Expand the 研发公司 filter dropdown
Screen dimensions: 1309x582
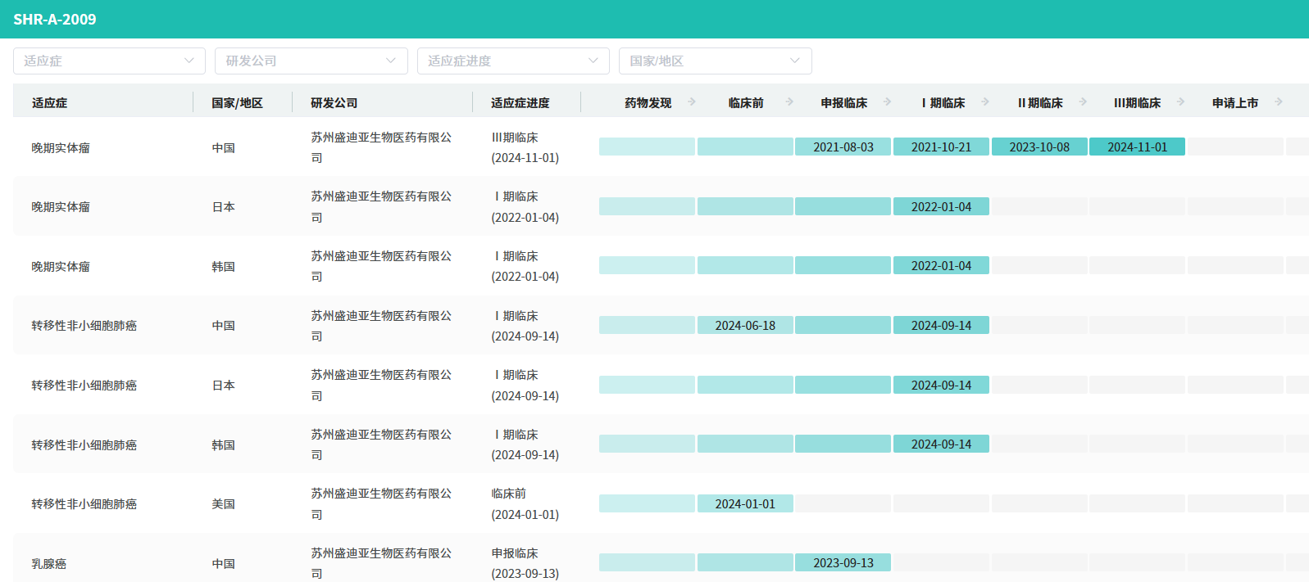311,61
